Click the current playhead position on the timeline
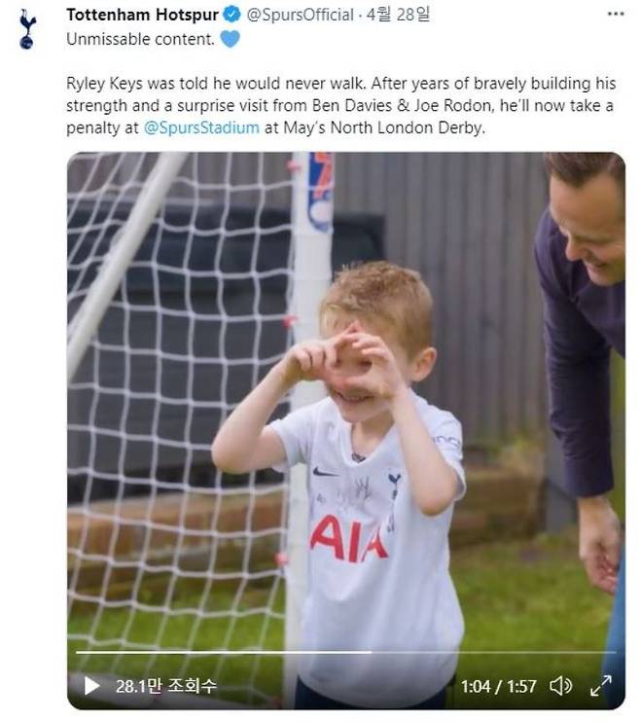Viewport: 640px width, 722px height. pyautogui.click(x=372, y=653)
